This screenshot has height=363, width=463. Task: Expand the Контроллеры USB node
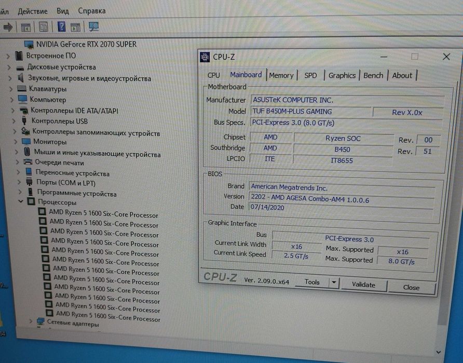[x=13, y=121]
